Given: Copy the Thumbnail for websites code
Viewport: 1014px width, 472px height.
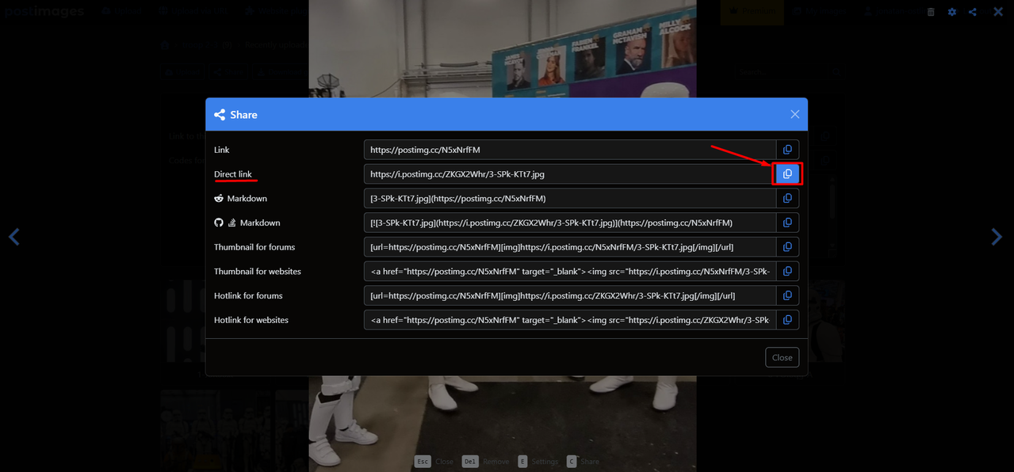Looking at the screenshot, I should pos(787,271).
